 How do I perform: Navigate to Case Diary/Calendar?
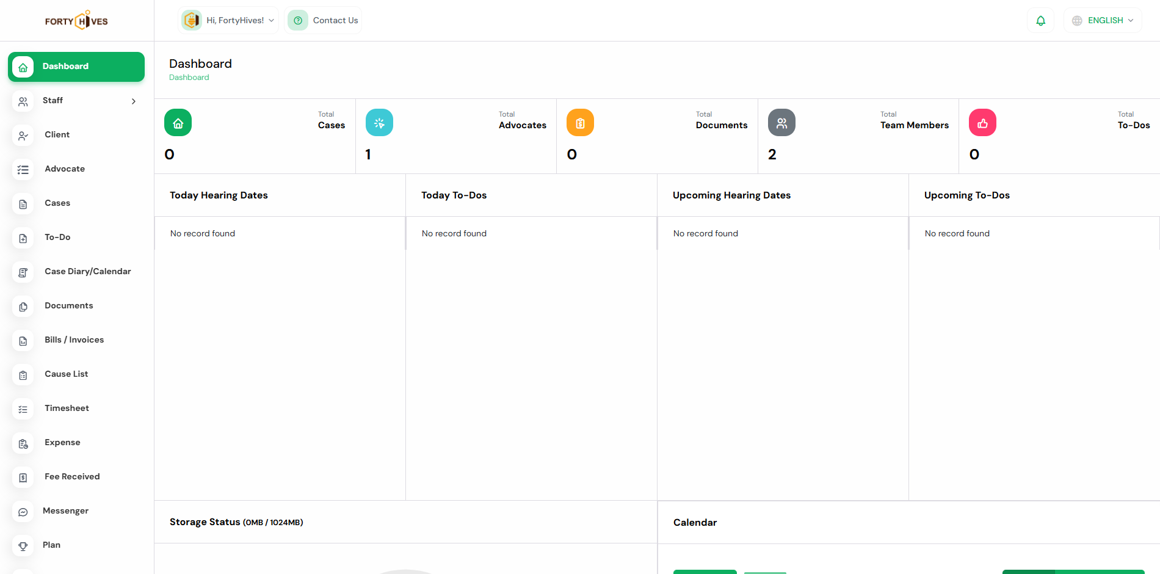(x=76, y=272)
